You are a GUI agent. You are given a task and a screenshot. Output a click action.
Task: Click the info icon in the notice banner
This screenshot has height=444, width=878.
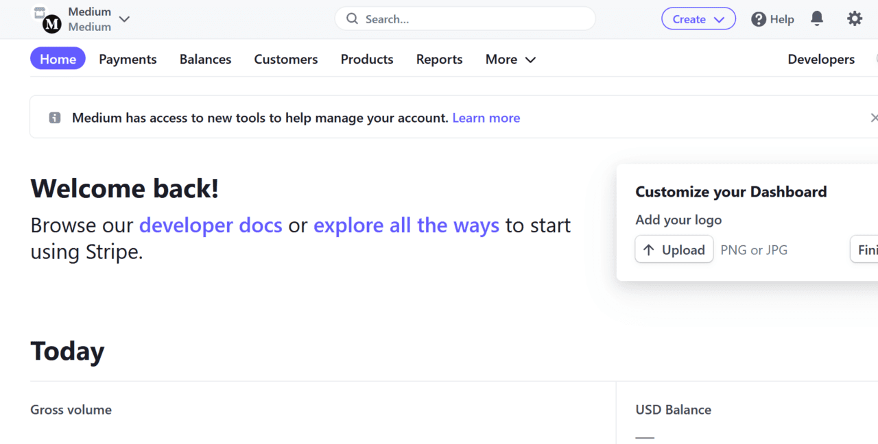(x=54, y=117)
